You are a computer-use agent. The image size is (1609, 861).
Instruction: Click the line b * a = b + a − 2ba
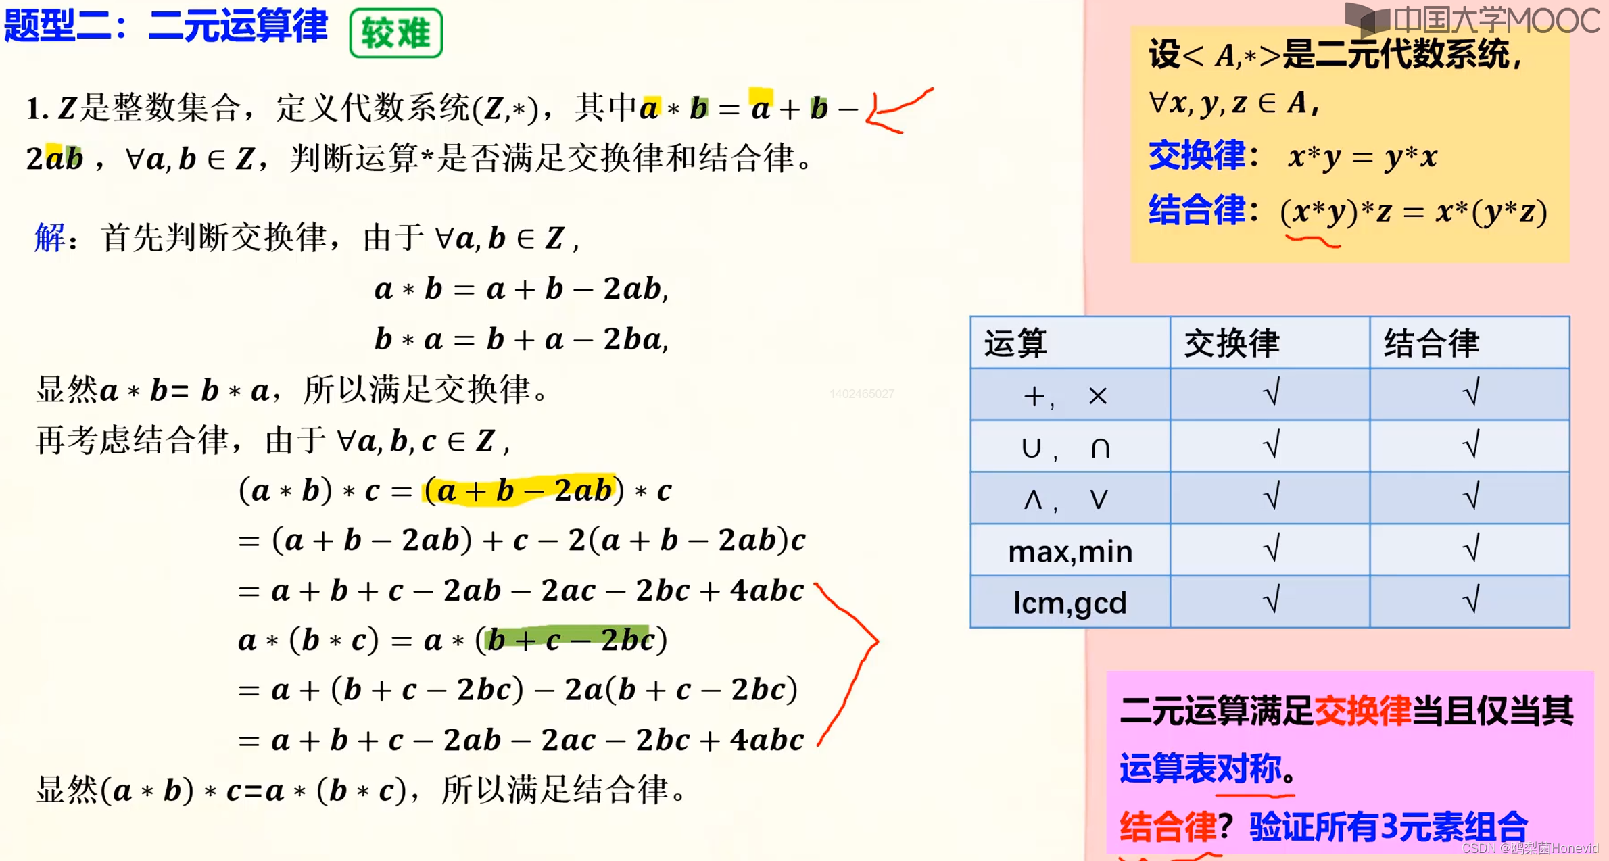pos(521,339)
